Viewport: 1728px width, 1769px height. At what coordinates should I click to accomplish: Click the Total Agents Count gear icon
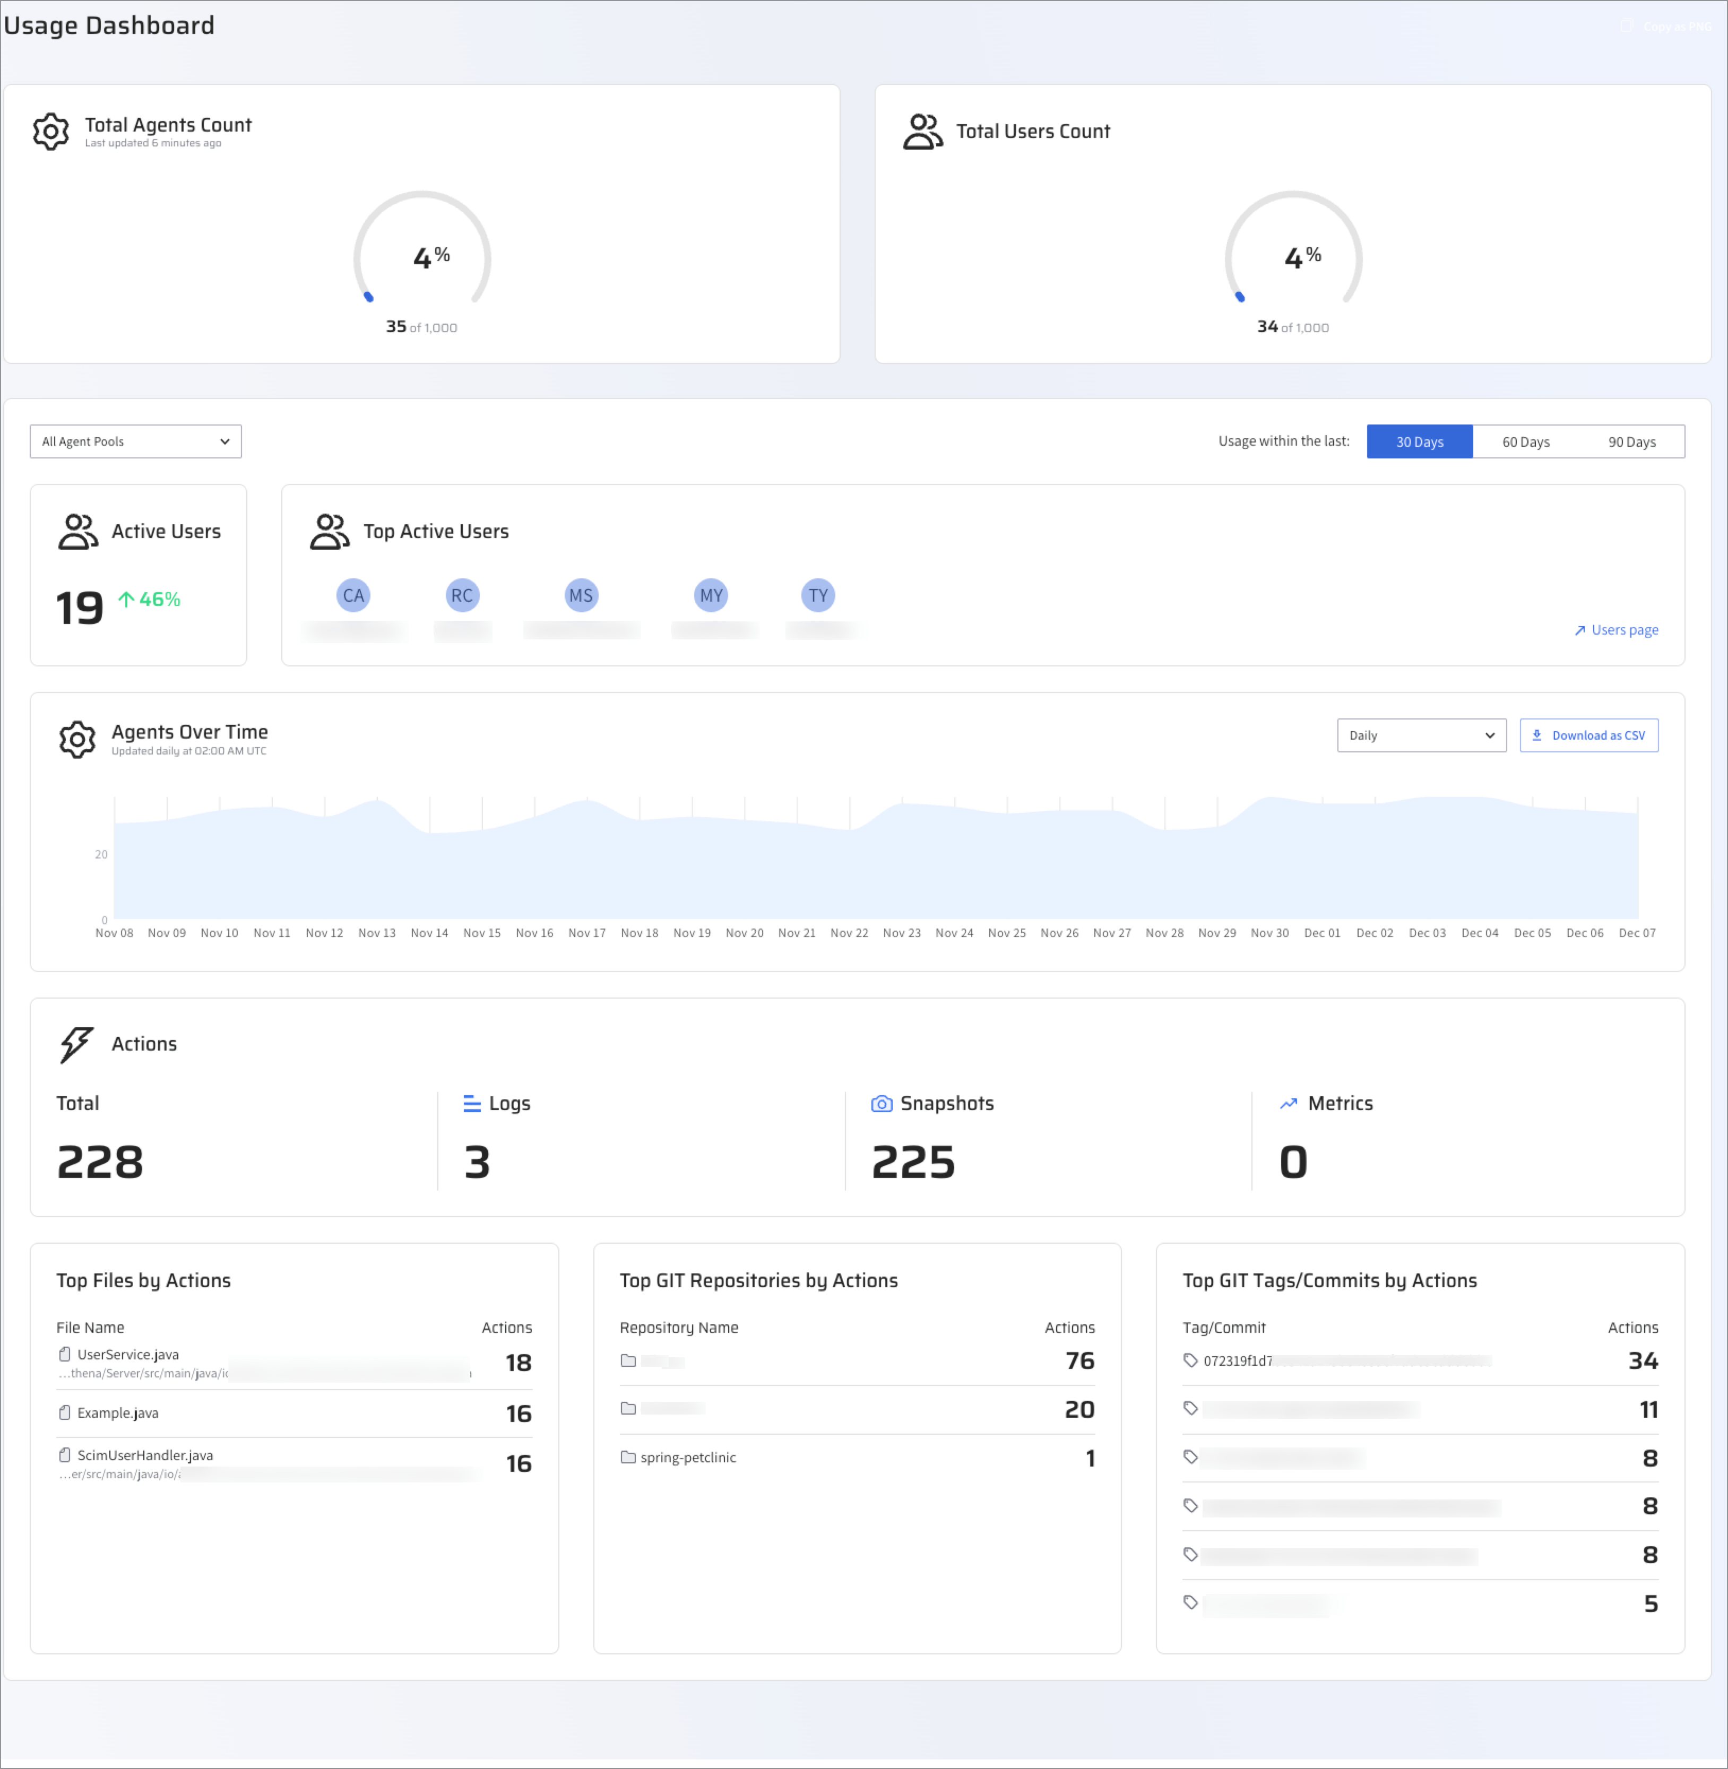point(51,132)
